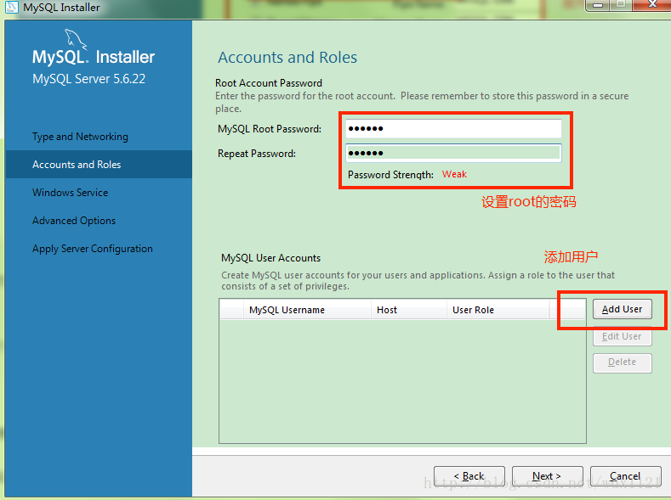Sort by the User Role column
The height and width of the screenshot is (500, 671).
coord(498,310)
